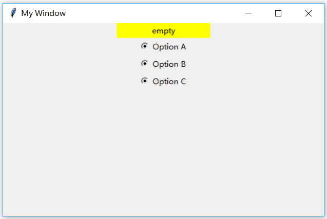Click the word "empty" in the yellow box

tap(163, 31)
